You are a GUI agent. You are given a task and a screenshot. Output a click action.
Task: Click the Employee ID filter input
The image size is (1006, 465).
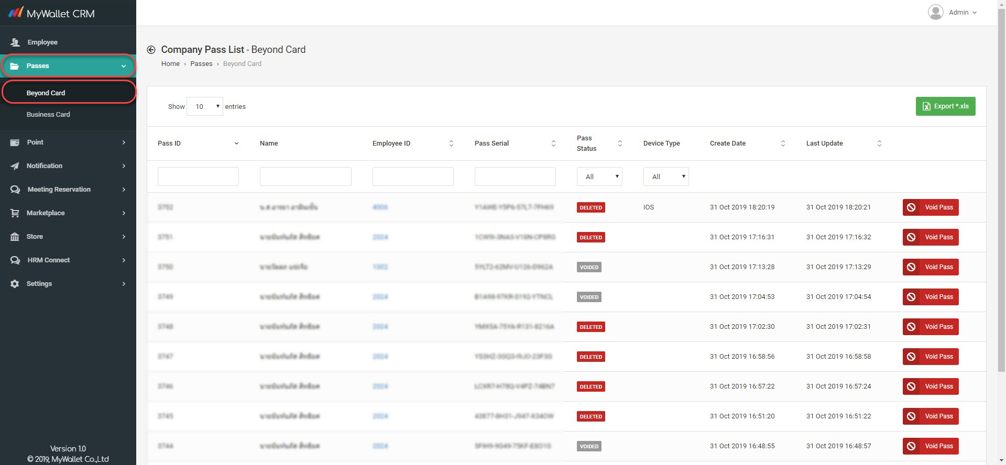point(413,176)
